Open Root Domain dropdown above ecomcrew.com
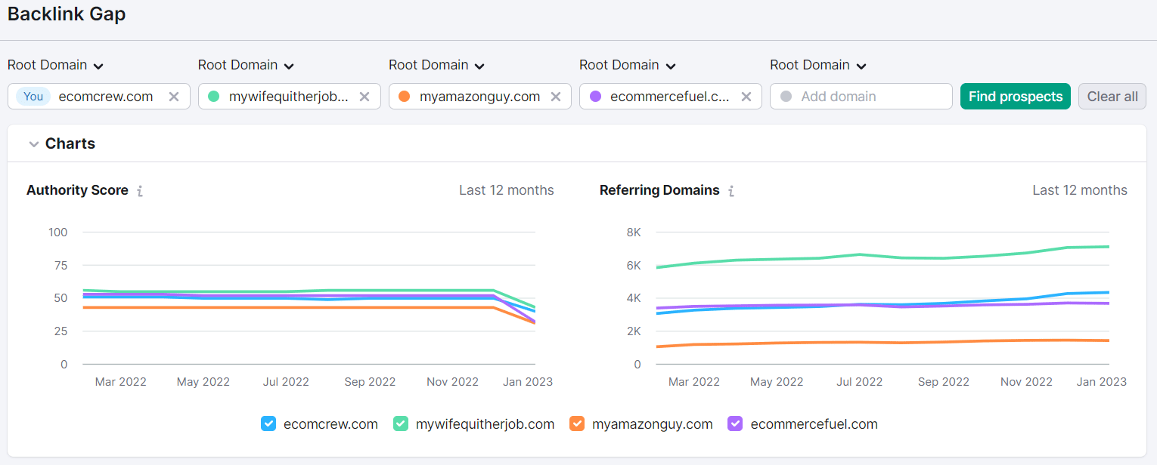The image size is (1157, 465). pyautogui.click(x=56, y=65)
